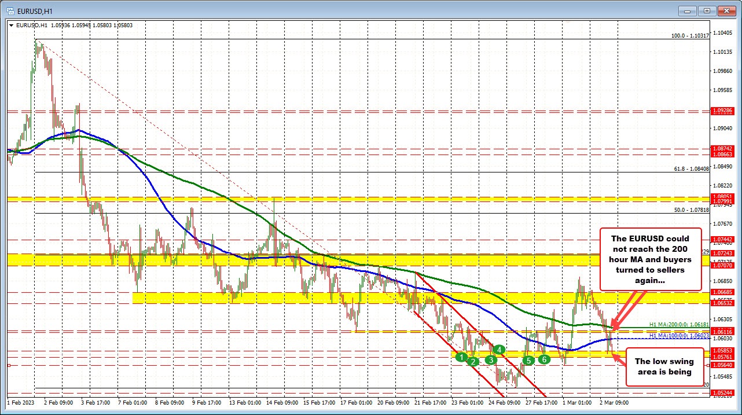
Task: Maximize the EURUSD,H1 chart window
Action: tap(707, 10)
